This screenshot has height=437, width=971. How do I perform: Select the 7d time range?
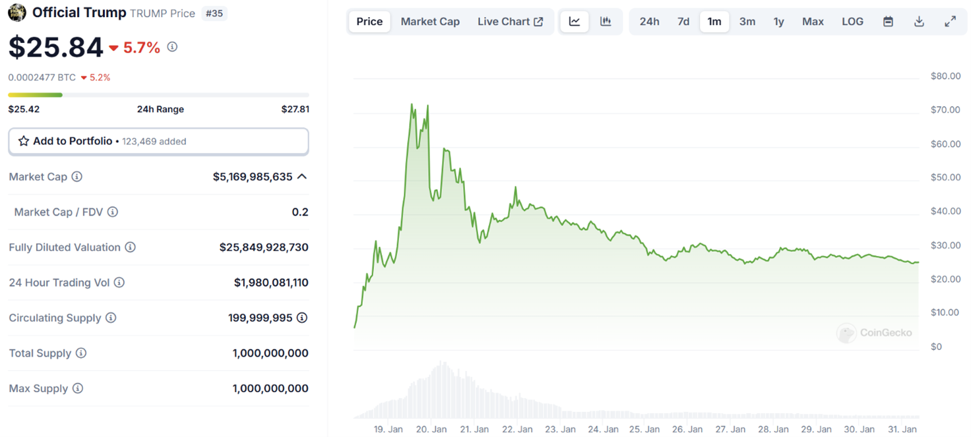(683, 22)
